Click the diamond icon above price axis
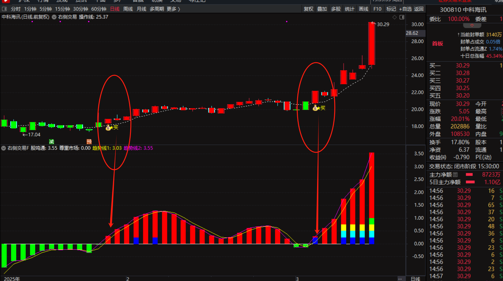The height and width of the screenshot is (281, 503). pyautogui.click(x=394, y=17)
